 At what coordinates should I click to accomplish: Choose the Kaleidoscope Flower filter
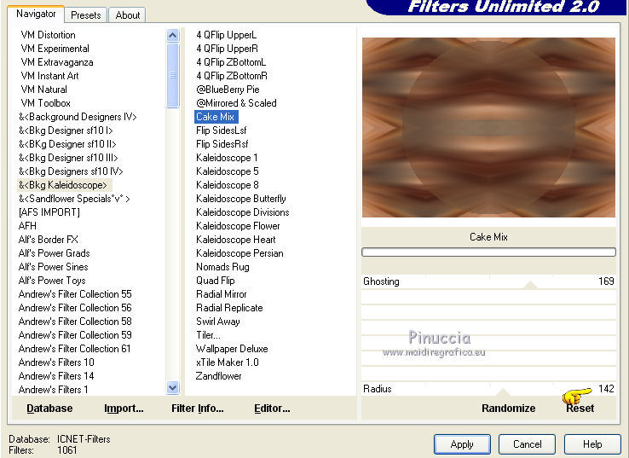[238, 226]
